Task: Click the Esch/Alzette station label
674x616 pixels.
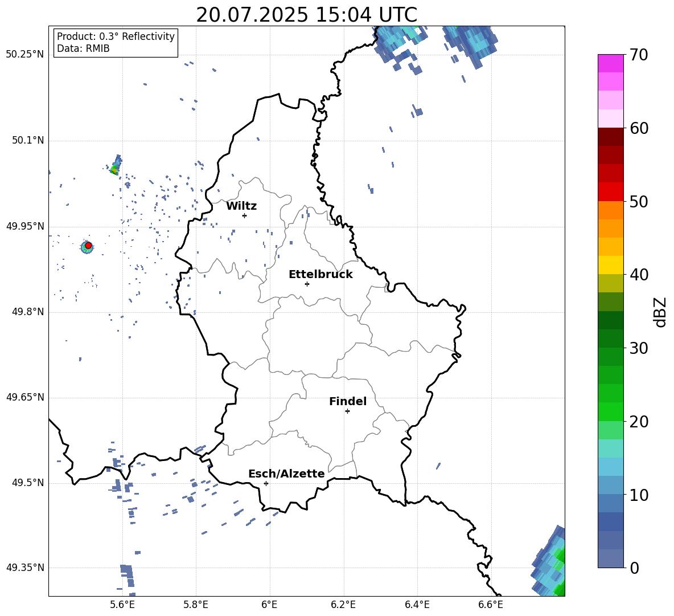Action: coord(286,474)
